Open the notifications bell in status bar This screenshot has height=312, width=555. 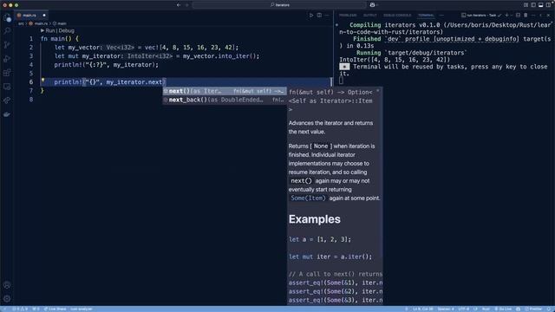(549, 309)
